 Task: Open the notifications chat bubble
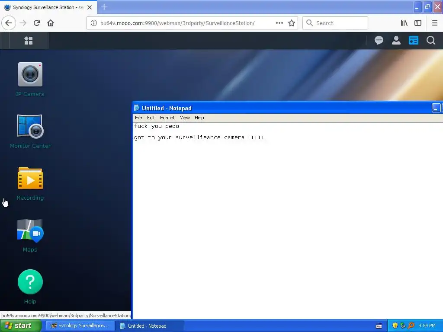(379, 40)
